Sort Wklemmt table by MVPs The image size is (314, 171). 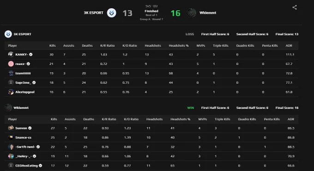202,119
